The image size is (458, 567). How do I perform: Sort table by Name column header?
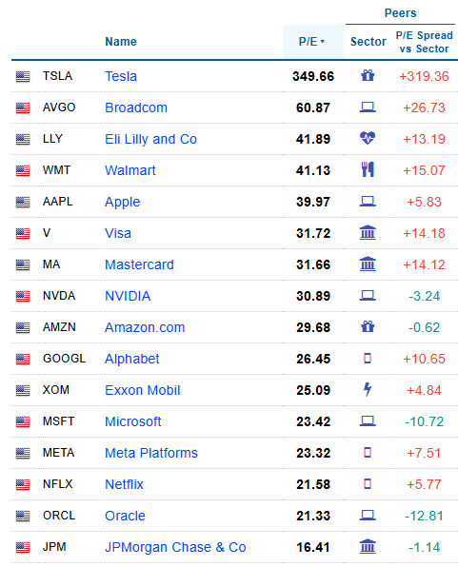click(121, 42)
